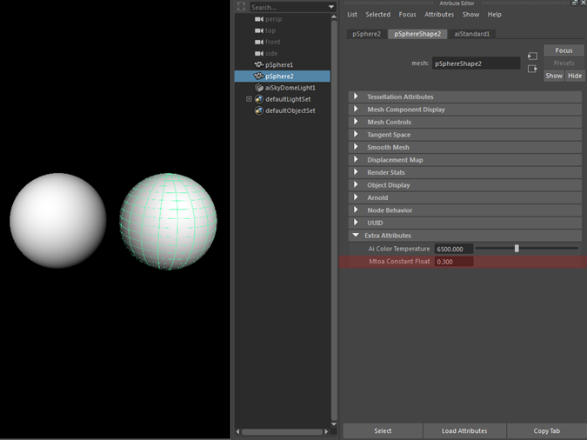This screenshot has width=587, height=440.
Task: Select pSphere1 in the outliner
Action: (283, 65)
